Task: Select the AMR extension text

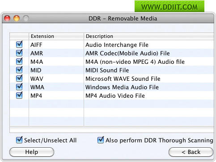Action: click(x=37, y=53)
